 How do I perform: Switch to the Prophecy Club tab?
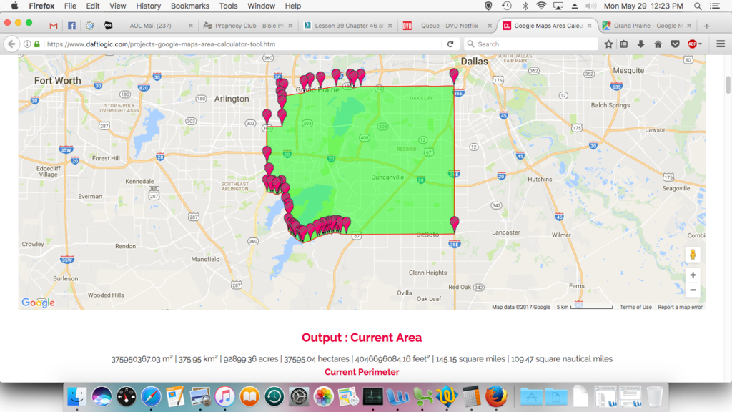point(248,26)
